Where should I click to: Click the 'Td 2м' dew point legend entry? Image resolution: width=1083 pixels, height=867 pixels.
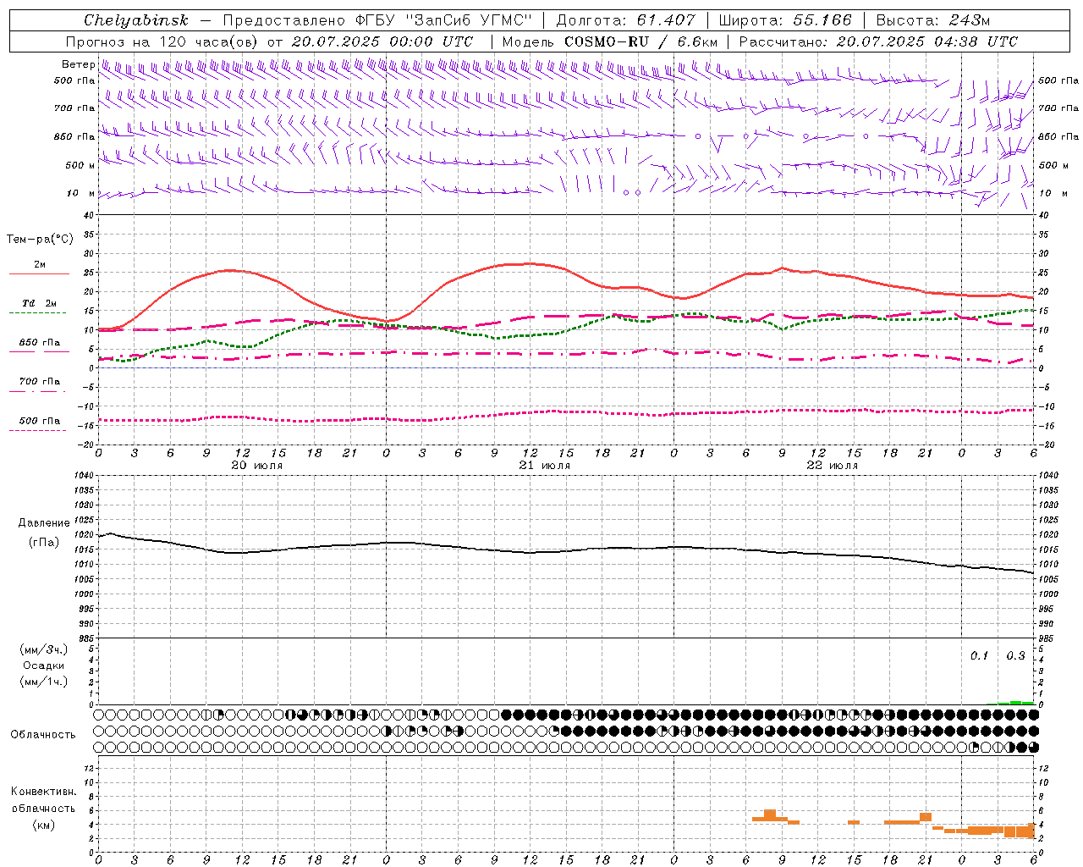39,303
